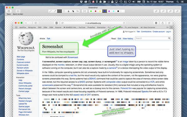Activate the crop tool
The image size is (187, 117).
(x=78, y=11)
